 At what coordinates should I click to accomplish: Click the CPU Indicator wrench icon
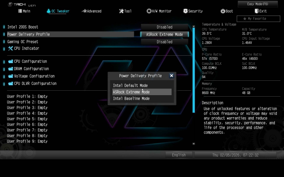pos(10,48)
